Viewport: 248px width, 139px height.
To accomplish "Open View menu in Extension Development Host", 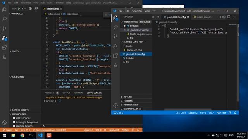I will click(147, 11).
